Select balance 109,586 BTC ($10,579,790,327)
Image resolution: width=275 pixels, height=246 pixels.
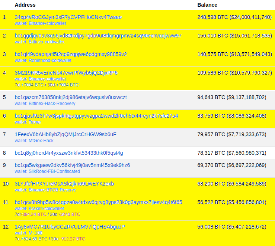[x=235, y=73]
